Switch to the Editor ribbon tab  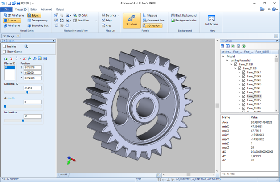34,9
